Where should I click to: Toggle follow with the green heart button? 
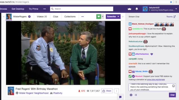coord(99,17)
